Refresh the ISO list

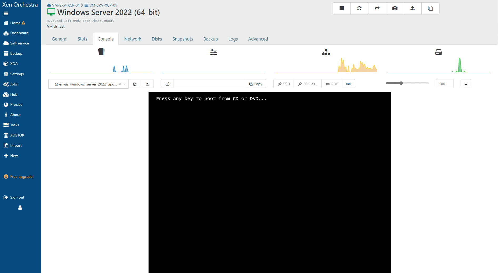(135, 84)
